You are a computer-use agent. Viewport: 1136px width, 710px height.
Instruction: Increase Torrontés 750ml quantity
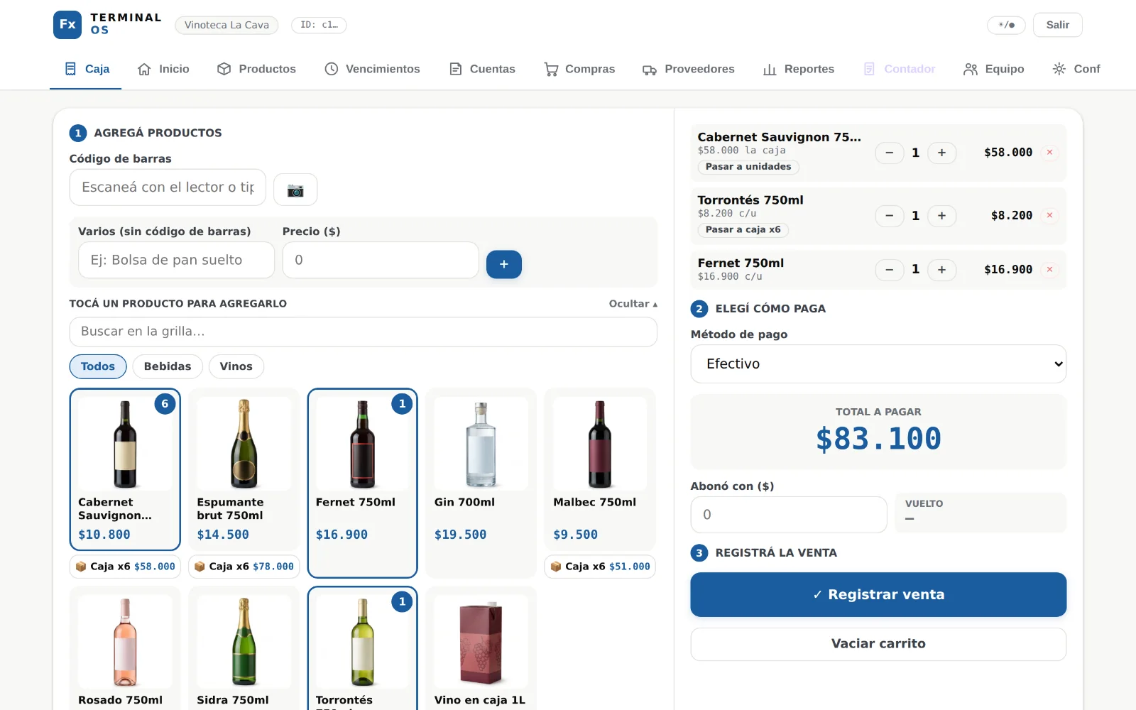click(941, 216)
